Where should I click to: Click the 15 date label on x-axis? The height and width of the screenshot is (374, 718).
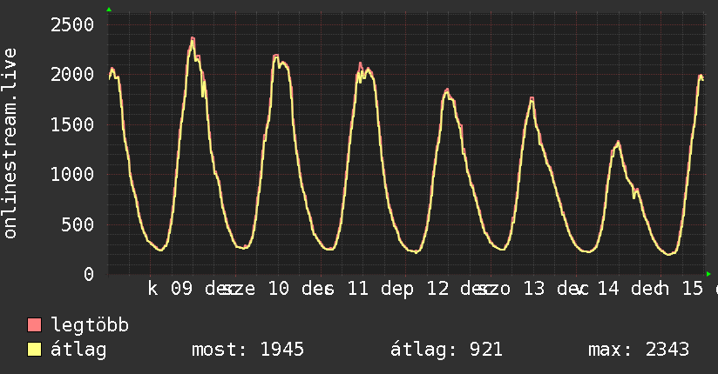[692, 290]
